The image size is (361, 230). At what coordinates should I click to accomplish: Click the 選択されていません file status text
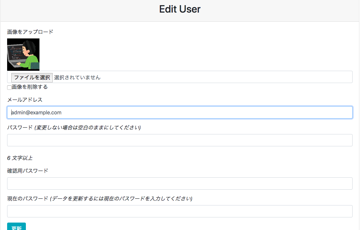(77, 78)
